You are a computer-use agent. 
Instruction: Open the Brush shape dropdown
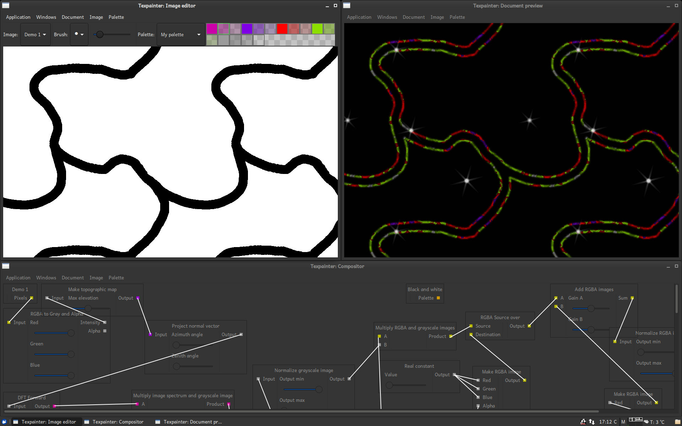79,34
